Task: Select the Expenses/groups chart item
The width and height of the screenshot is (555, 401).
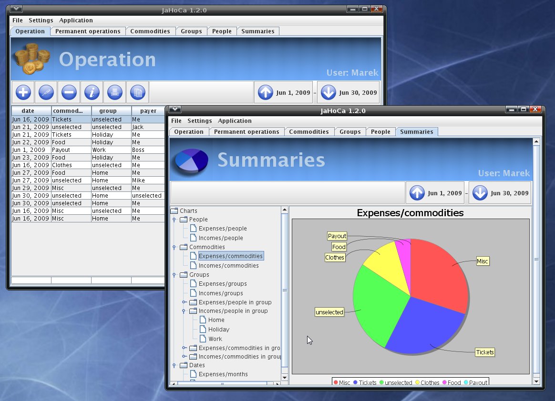Action: [223, 284]
